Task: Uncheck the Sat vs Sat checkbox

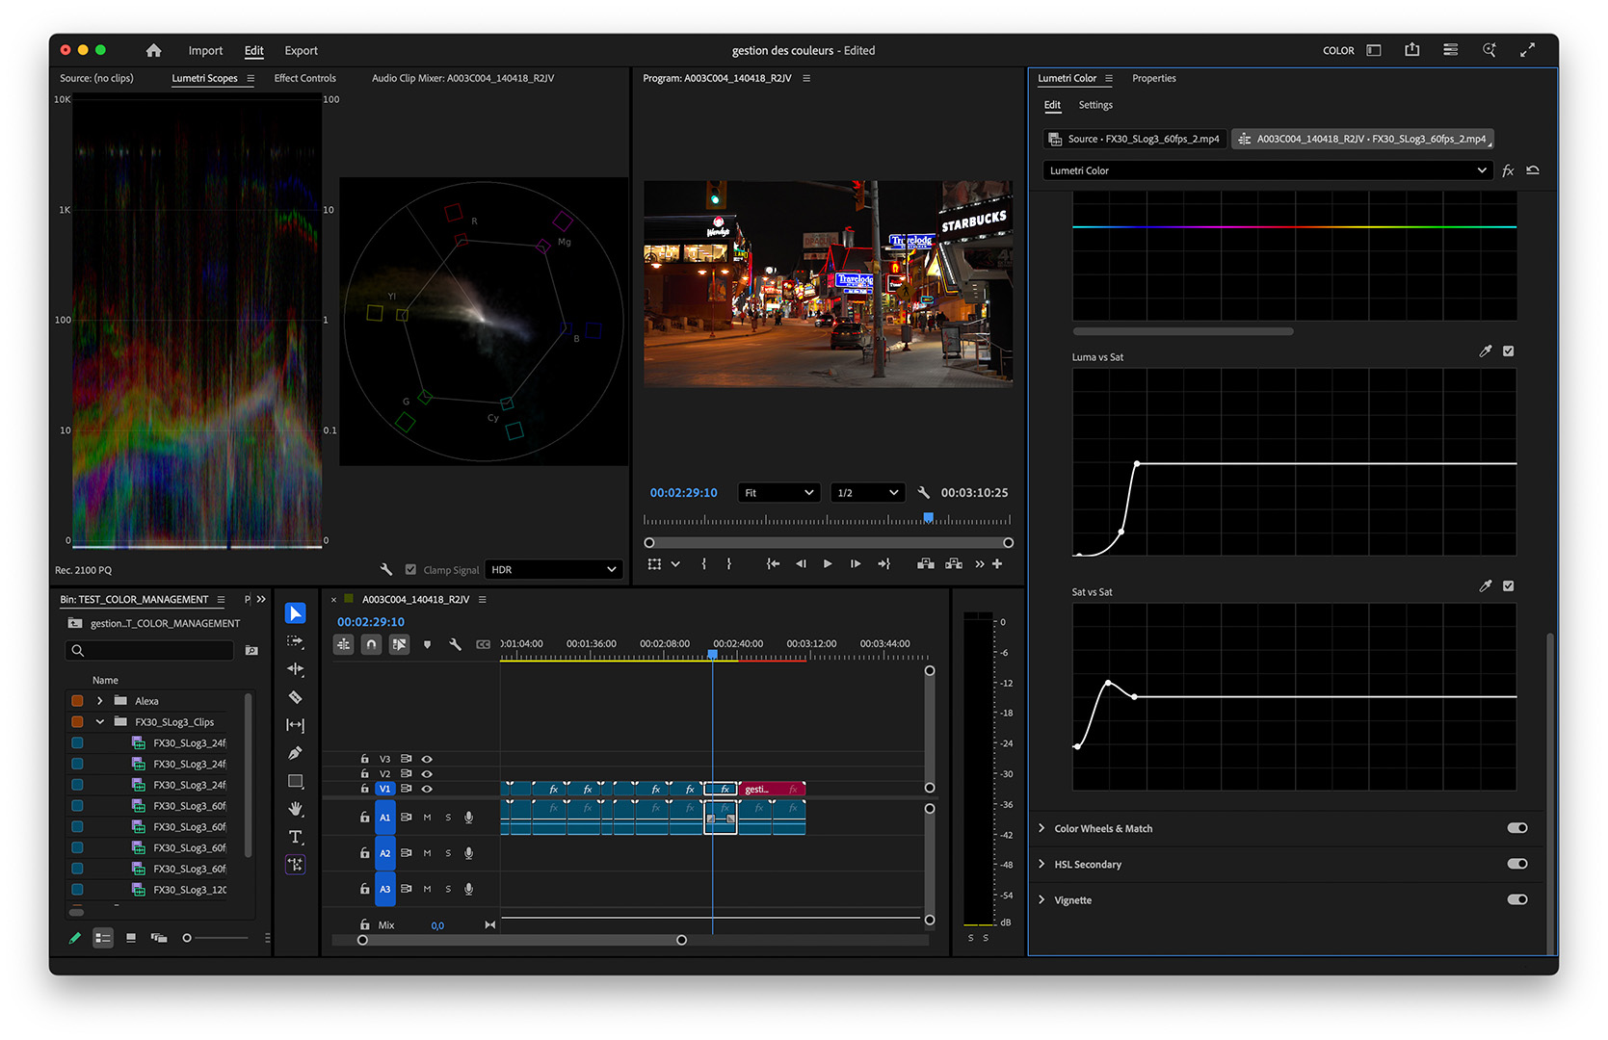Action: [x=1509, y=586]
